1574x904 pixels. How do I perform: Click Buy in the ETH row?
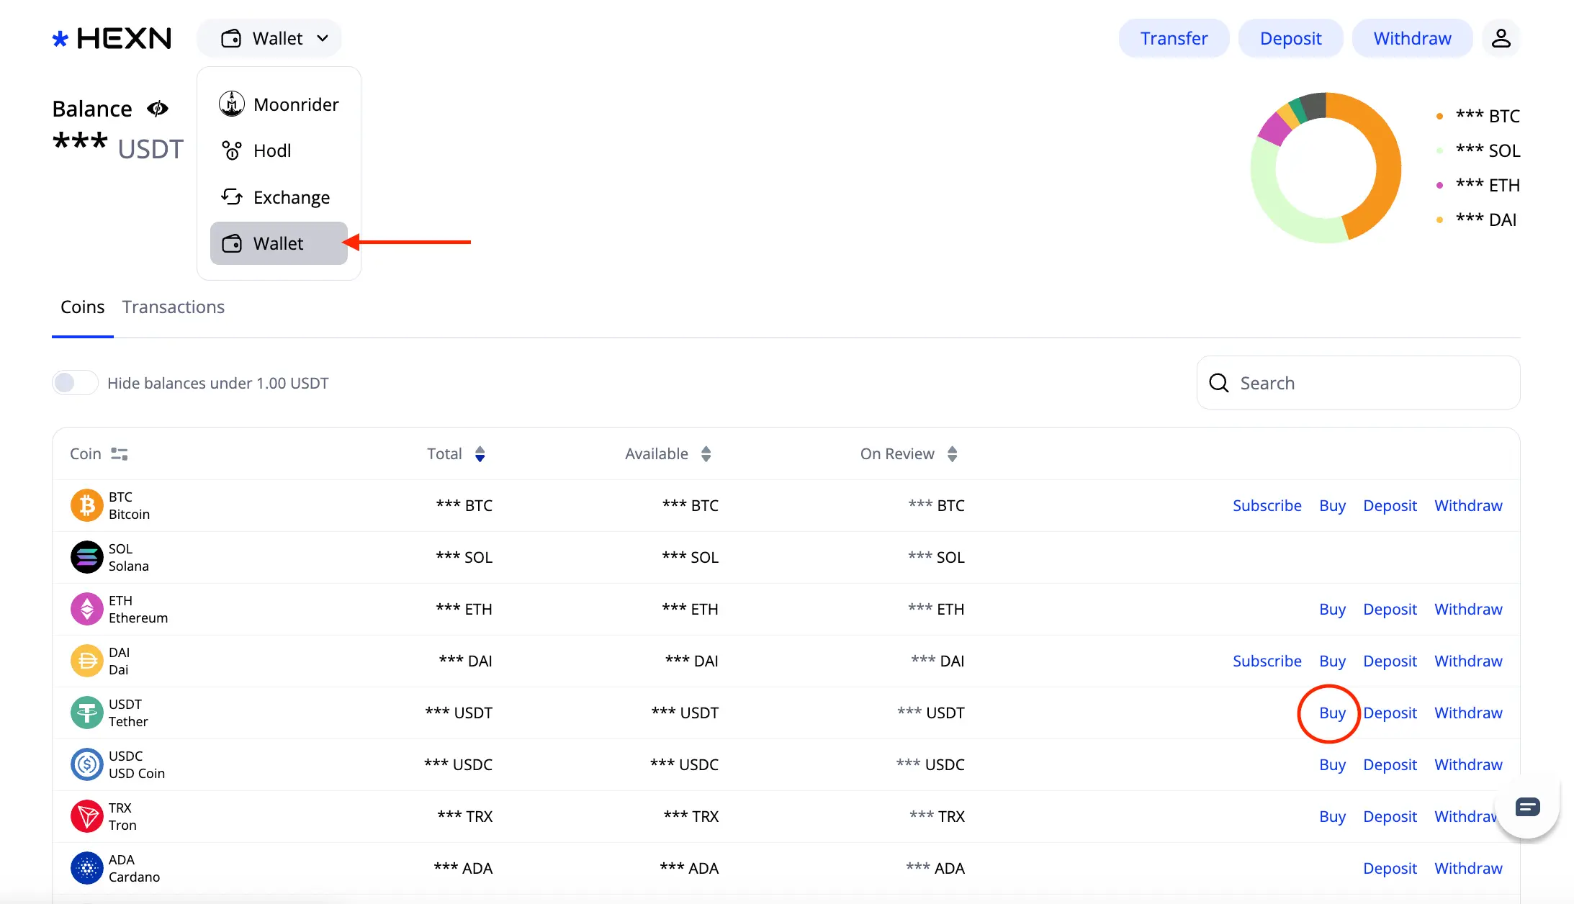click(1332, 609)
